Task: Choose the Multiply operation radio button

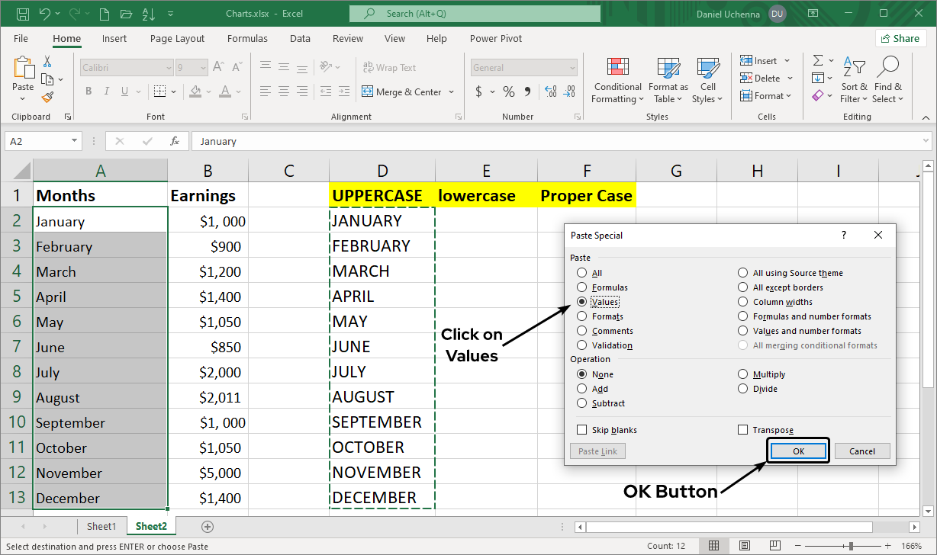Action: pos(742,374)
